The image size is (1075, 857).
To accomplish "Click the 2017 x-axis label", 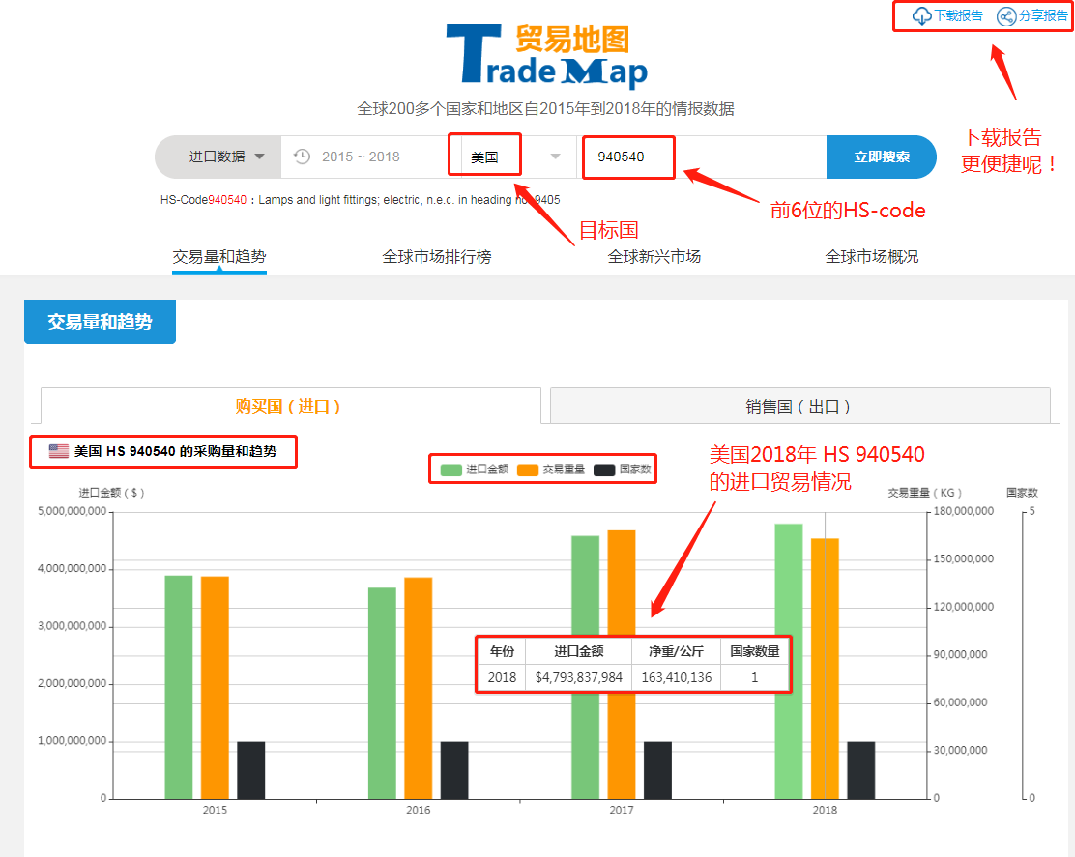I will [x=622, y=810].
